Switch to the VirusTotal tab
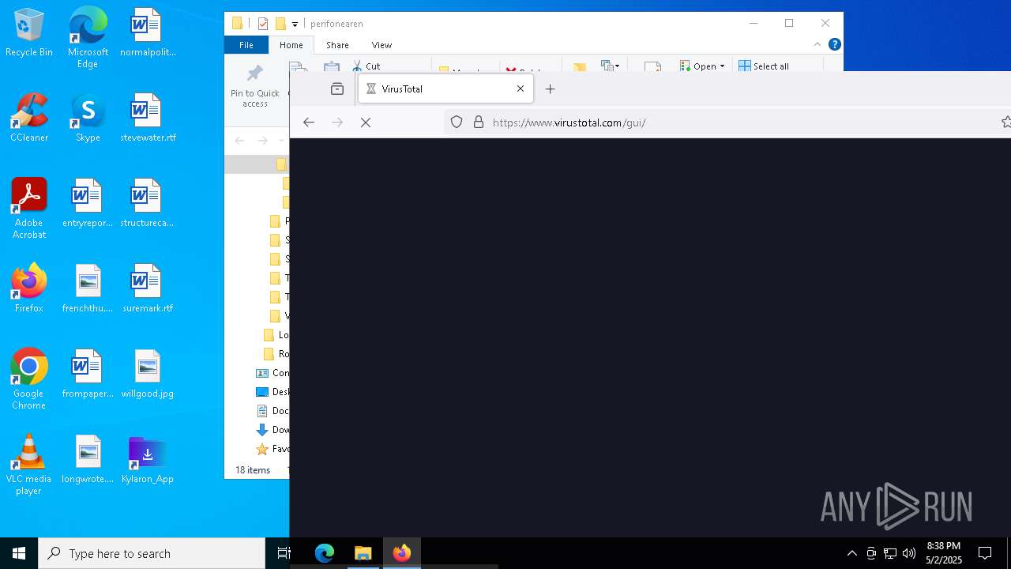 (445, 89)
